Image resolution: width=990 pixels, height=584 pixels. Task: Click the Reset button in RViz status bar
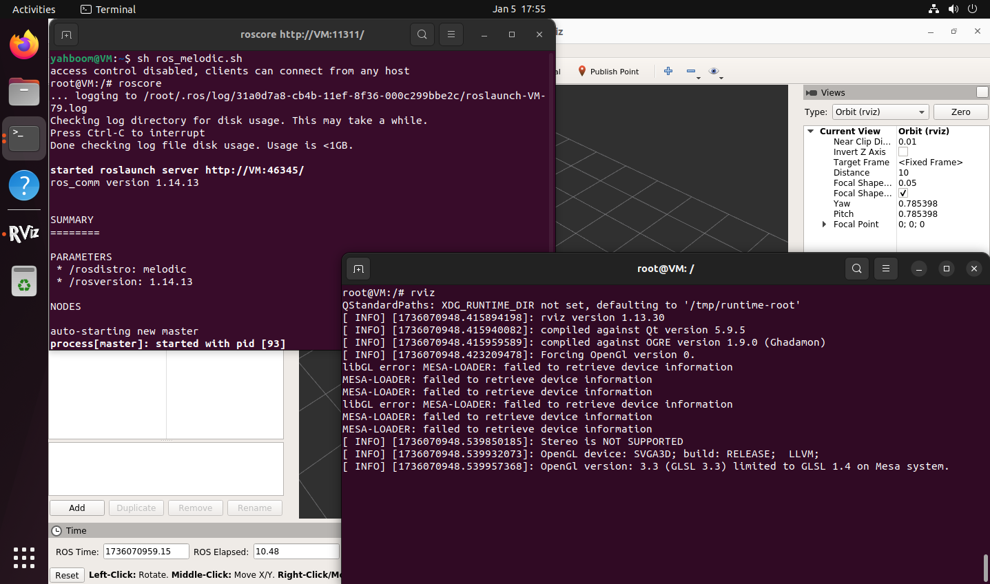(67, 575)
